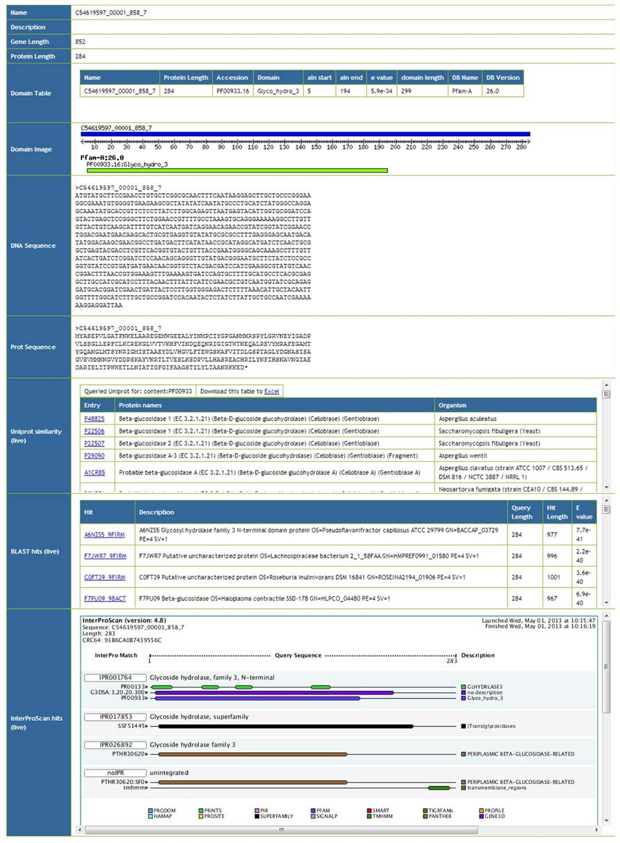Click the tmhmm signature label

tap(135, 787)
